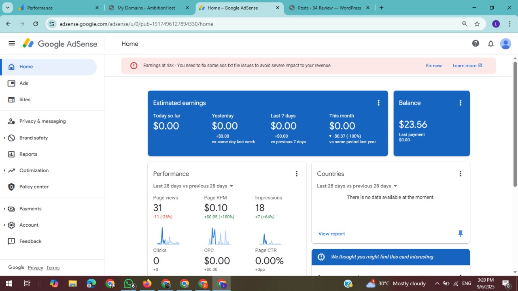Reload the AdSense page

coord(36,24)
